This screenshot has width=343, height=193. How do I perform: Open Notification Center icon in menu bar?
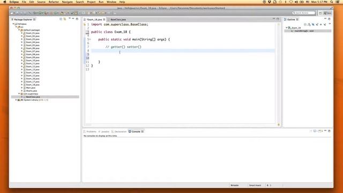pyautogui.click(x=338, y=2)
